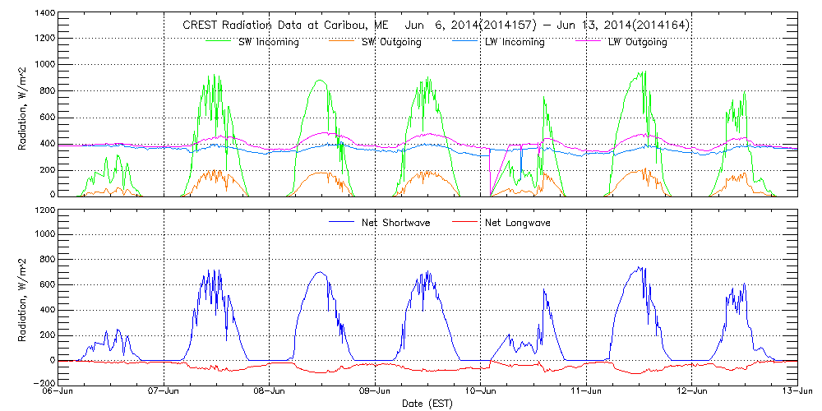Image resolution: width=822 pixels, height=411 pixels.
Task: Select the 06-Jun tick label on x-axis
Action: pos(61,393)
